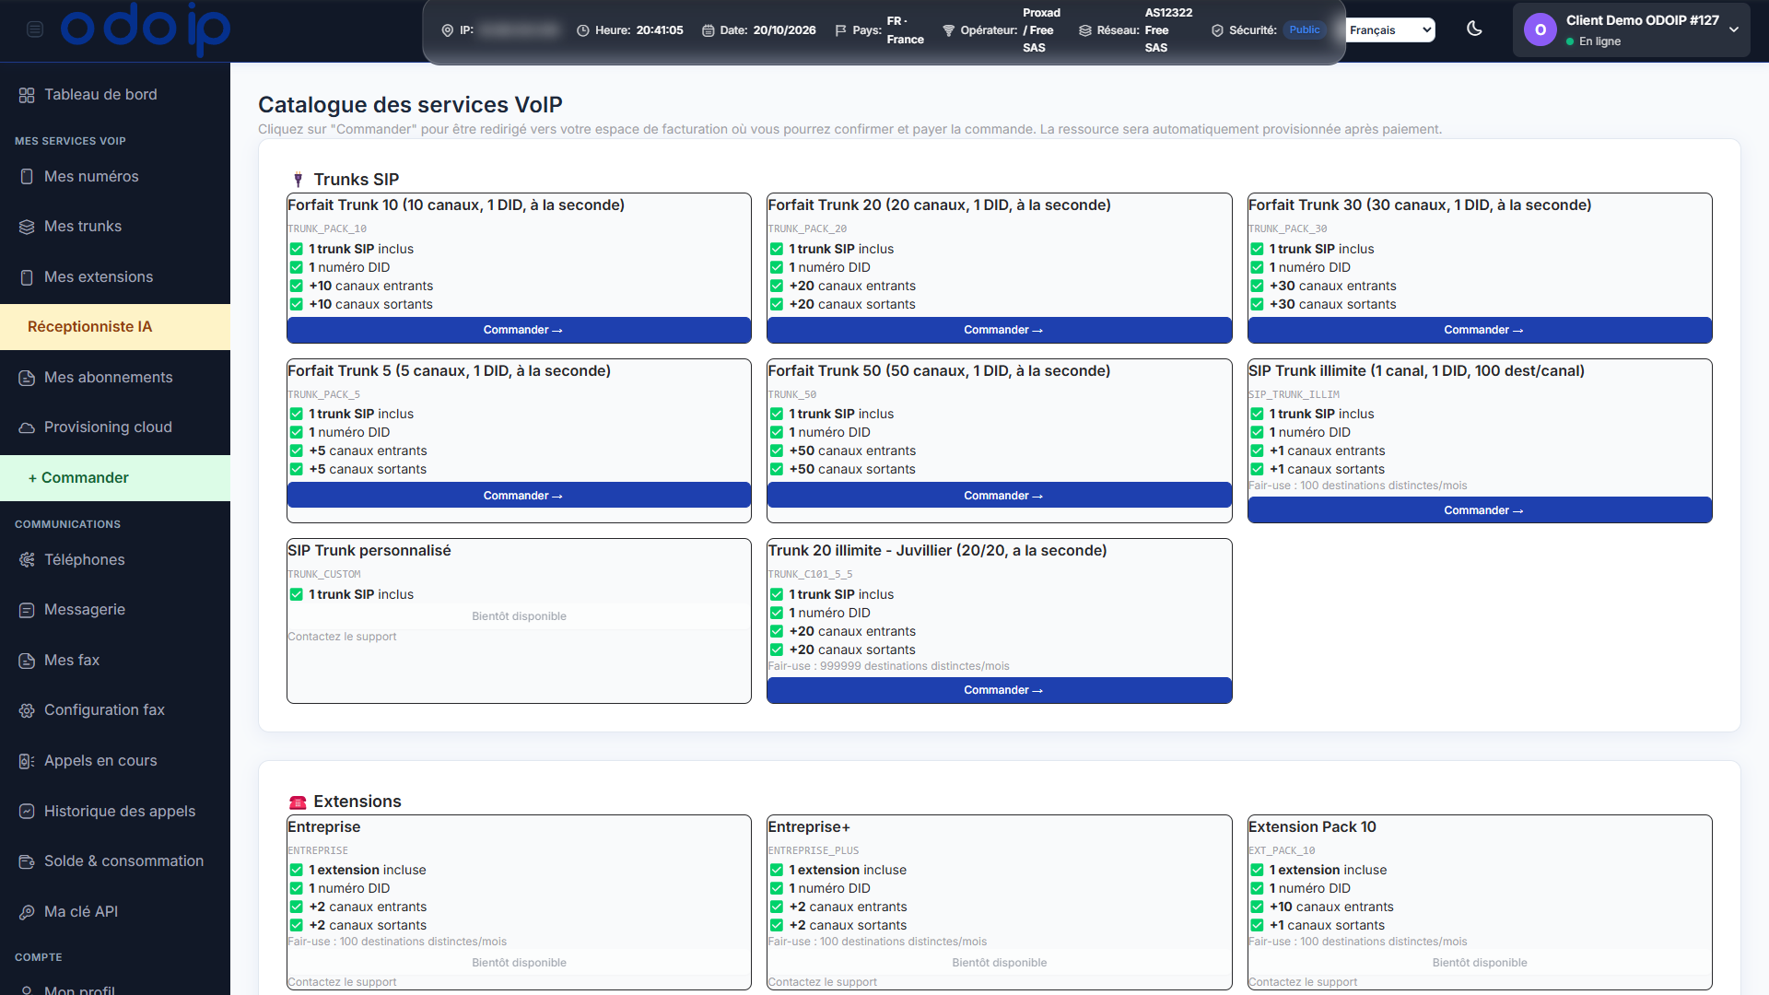Click the Ma clé API key icon
Screen dimensions: 1769x995
tap(27, 912)
